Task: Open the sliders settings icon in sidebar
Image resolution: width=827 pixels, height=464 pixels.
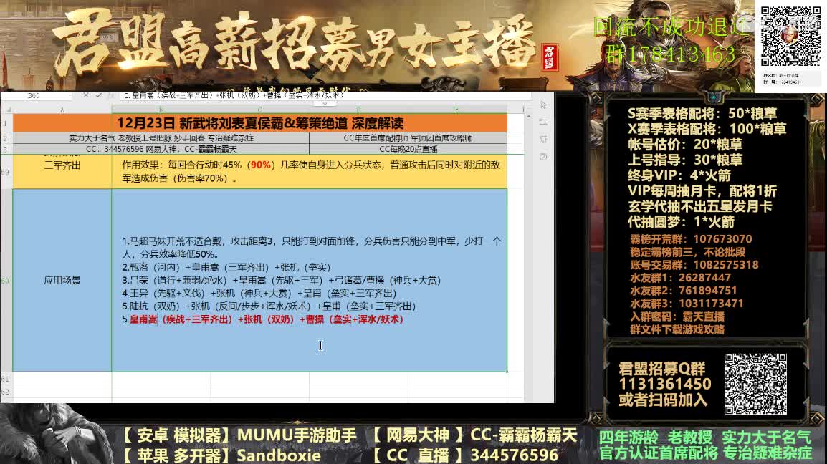Action: [543, 122]
